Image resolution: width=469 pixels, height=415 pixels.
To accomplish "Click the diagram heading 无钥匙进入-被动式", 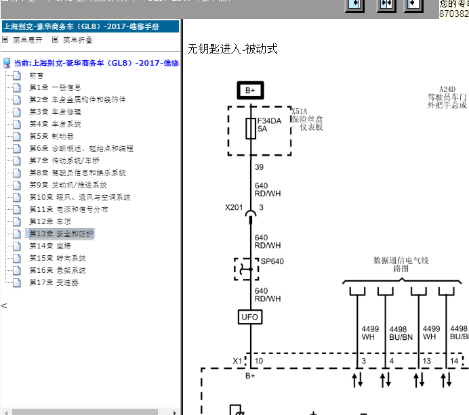I will pyautogui.click(x=232, y=49).
